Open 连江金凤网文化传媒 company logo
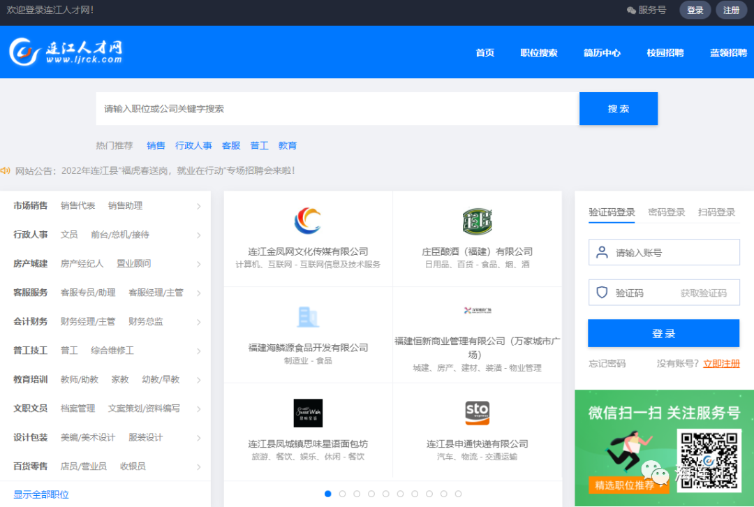Image resolution: width=754 pixels, height=507 pixels. point(308,220)
